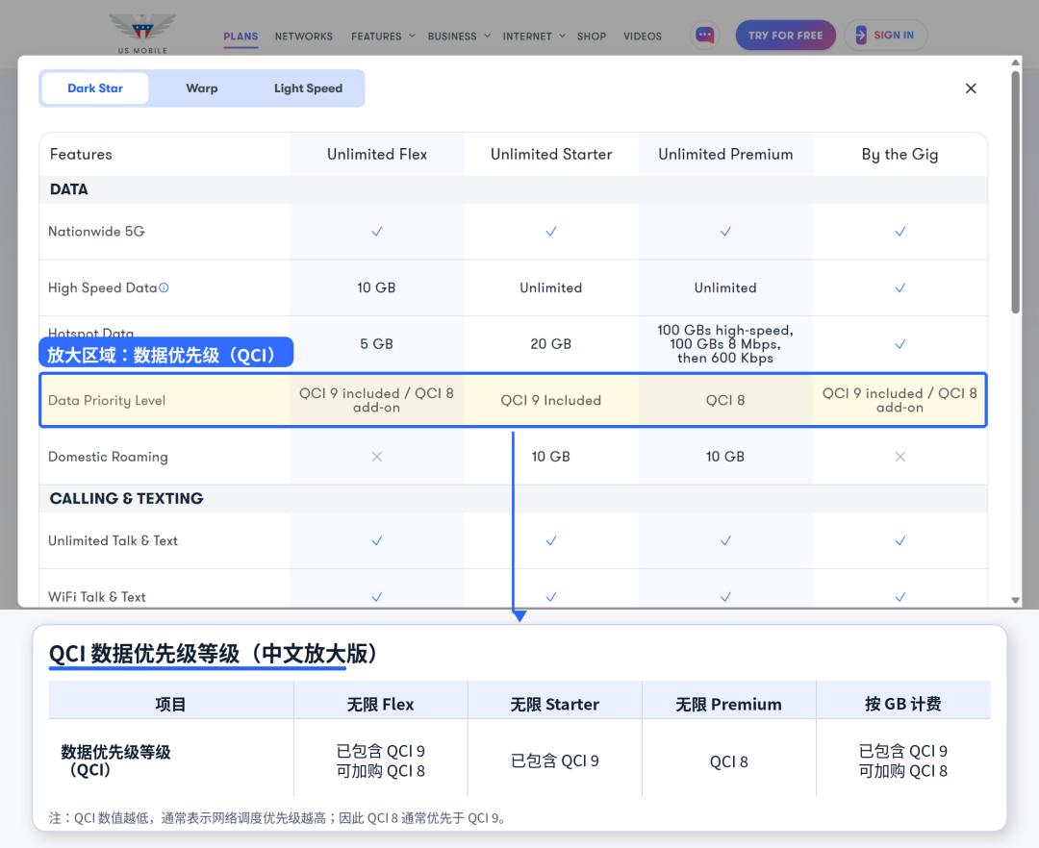Expand the INTERNET dropdown chevron

562,36
